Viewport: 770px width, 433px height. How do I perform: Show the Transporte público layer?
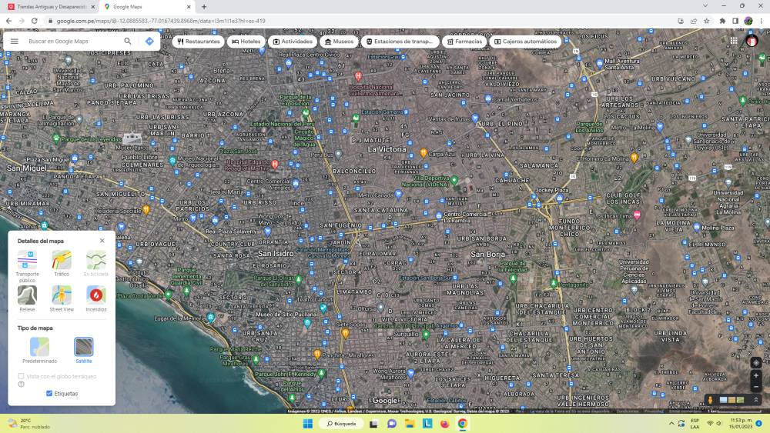click(x=28, y=260)
